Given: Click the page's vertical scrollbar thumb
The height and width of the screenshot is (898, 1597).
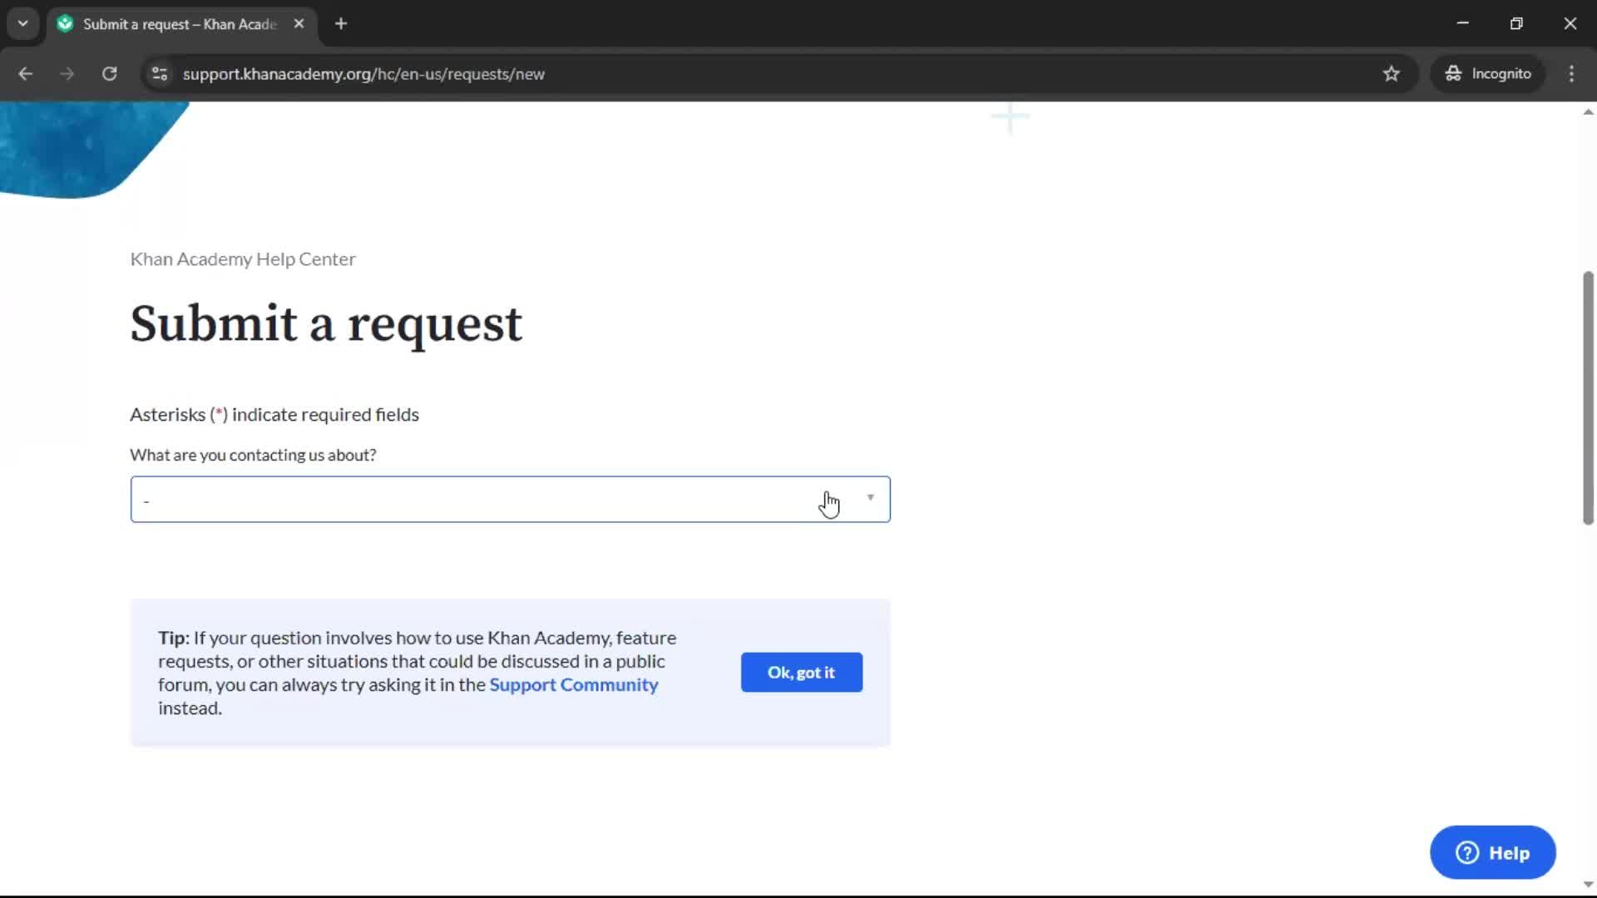Looking at the screenshot, I should click(1588, 398).
